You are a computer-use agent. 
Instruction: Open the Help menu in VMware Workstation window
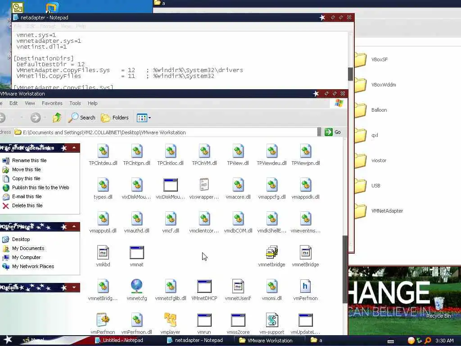tap(92, 103)
